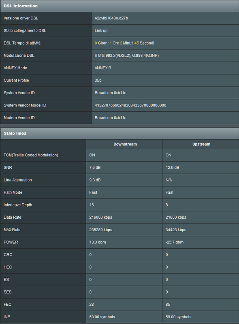
Task: Click Line Attenuation downstream 9.3 dB
Action: tap(95, 180)
